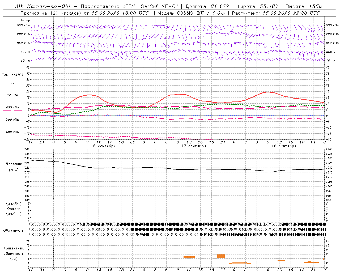The height and width of the screenshot is (272, 340).
Task: Click the 18 сентября date label
Action: (284, 146)
